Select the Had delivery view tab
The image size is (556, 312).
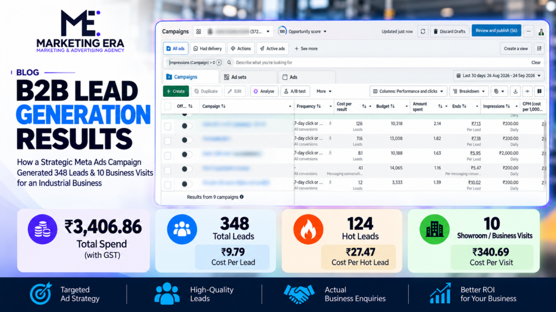pos(208,48)
